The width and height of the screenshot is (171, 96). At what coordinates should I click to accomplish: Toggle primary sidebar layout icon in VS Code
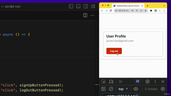[x=71, y=6]
